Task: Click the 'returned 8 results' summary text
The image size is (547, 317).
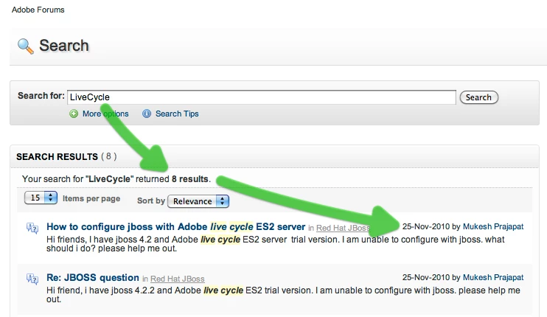Action: tap(173, 179)
